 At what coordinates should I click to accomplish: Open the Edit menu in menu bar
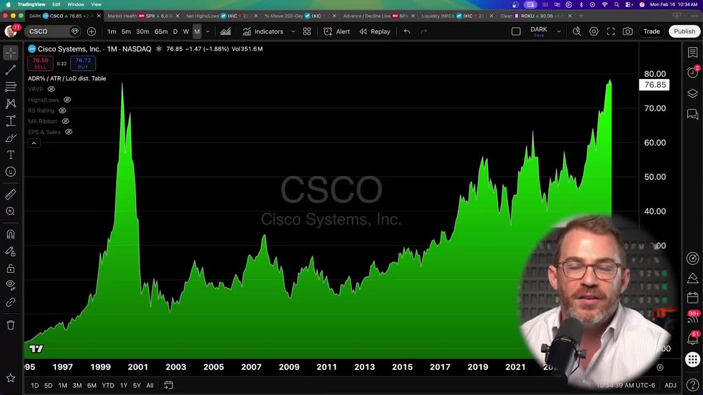[56, 3]
